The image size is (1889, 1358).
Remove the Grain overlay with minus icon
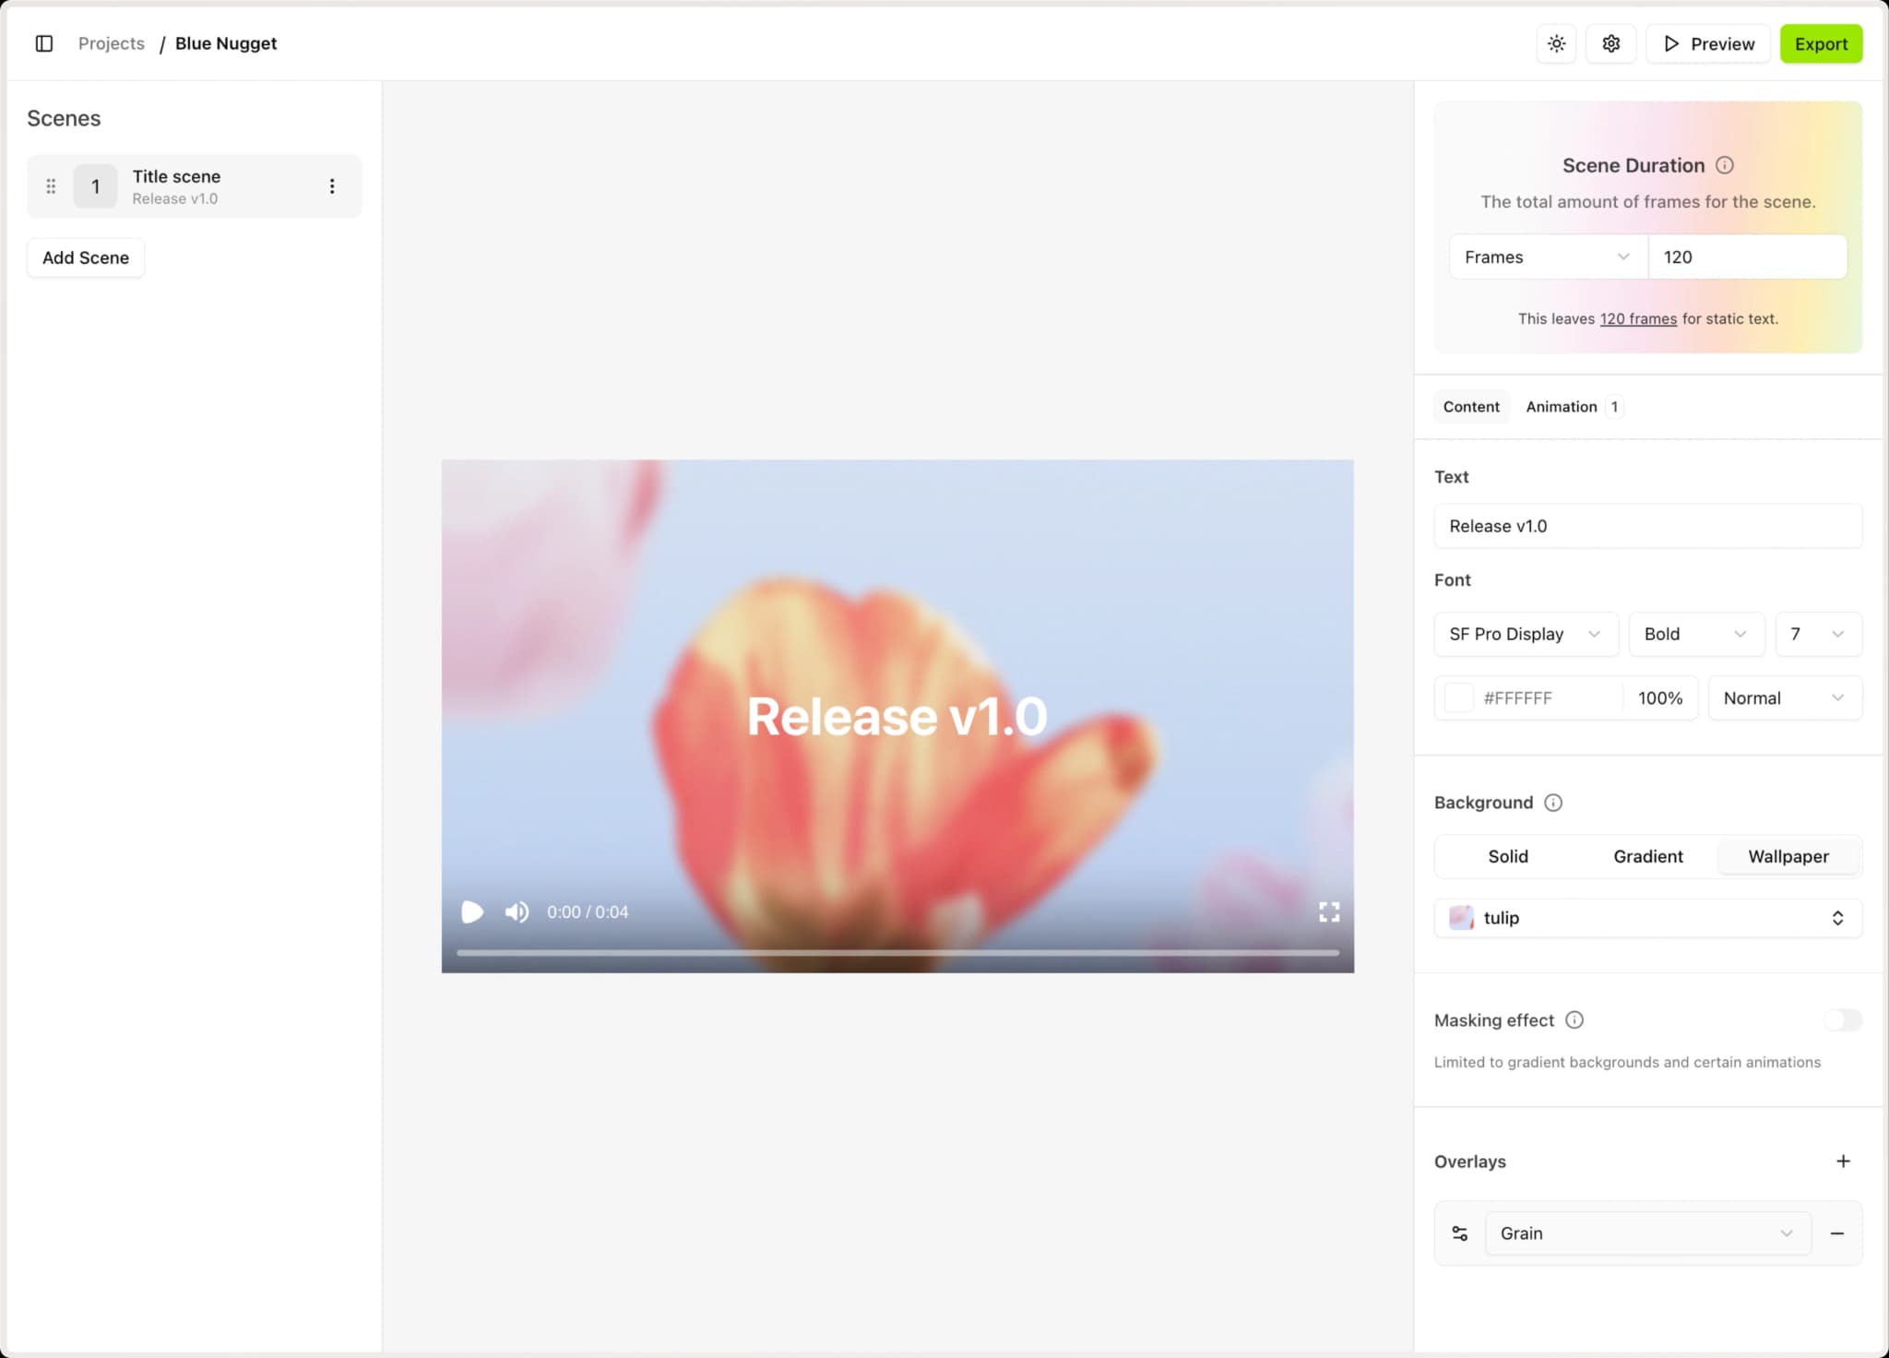point(1836,1233)
